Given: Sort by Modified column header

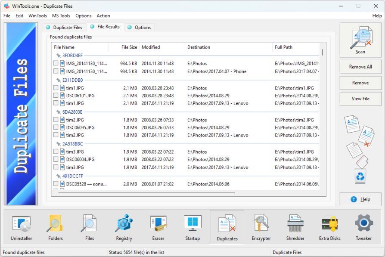Looking at the screenshot, I should point(162,47).
